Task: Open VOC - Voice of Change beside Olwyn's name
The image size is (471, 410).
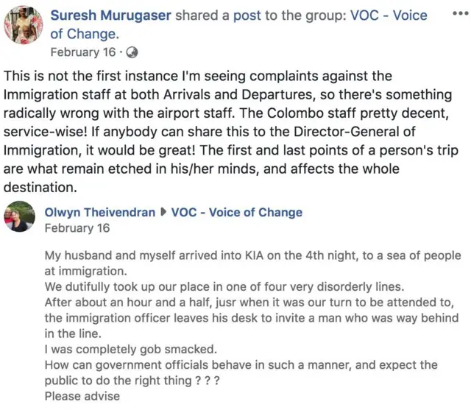Action: [x=236, y=213]
